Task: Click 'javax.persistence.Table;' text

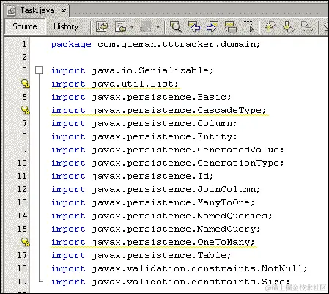Action: [x=161, y=255]
